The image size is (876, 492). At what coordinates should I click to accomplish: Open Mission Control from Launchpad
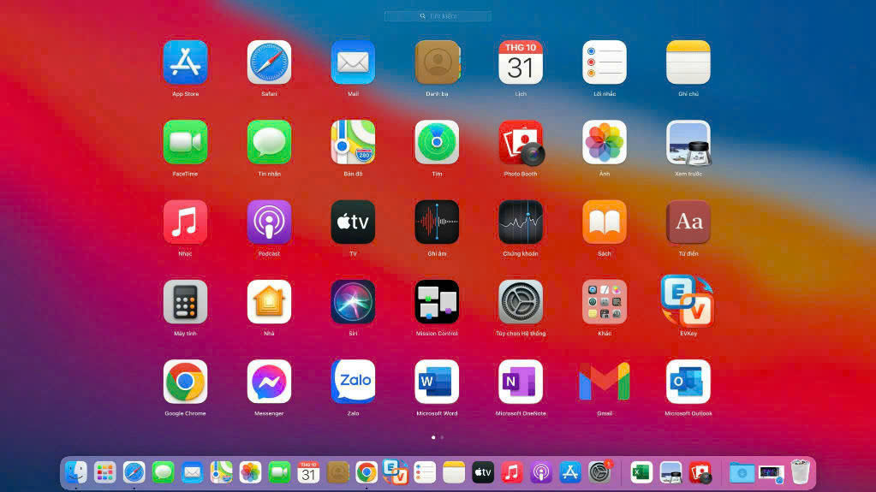point(437,301)
